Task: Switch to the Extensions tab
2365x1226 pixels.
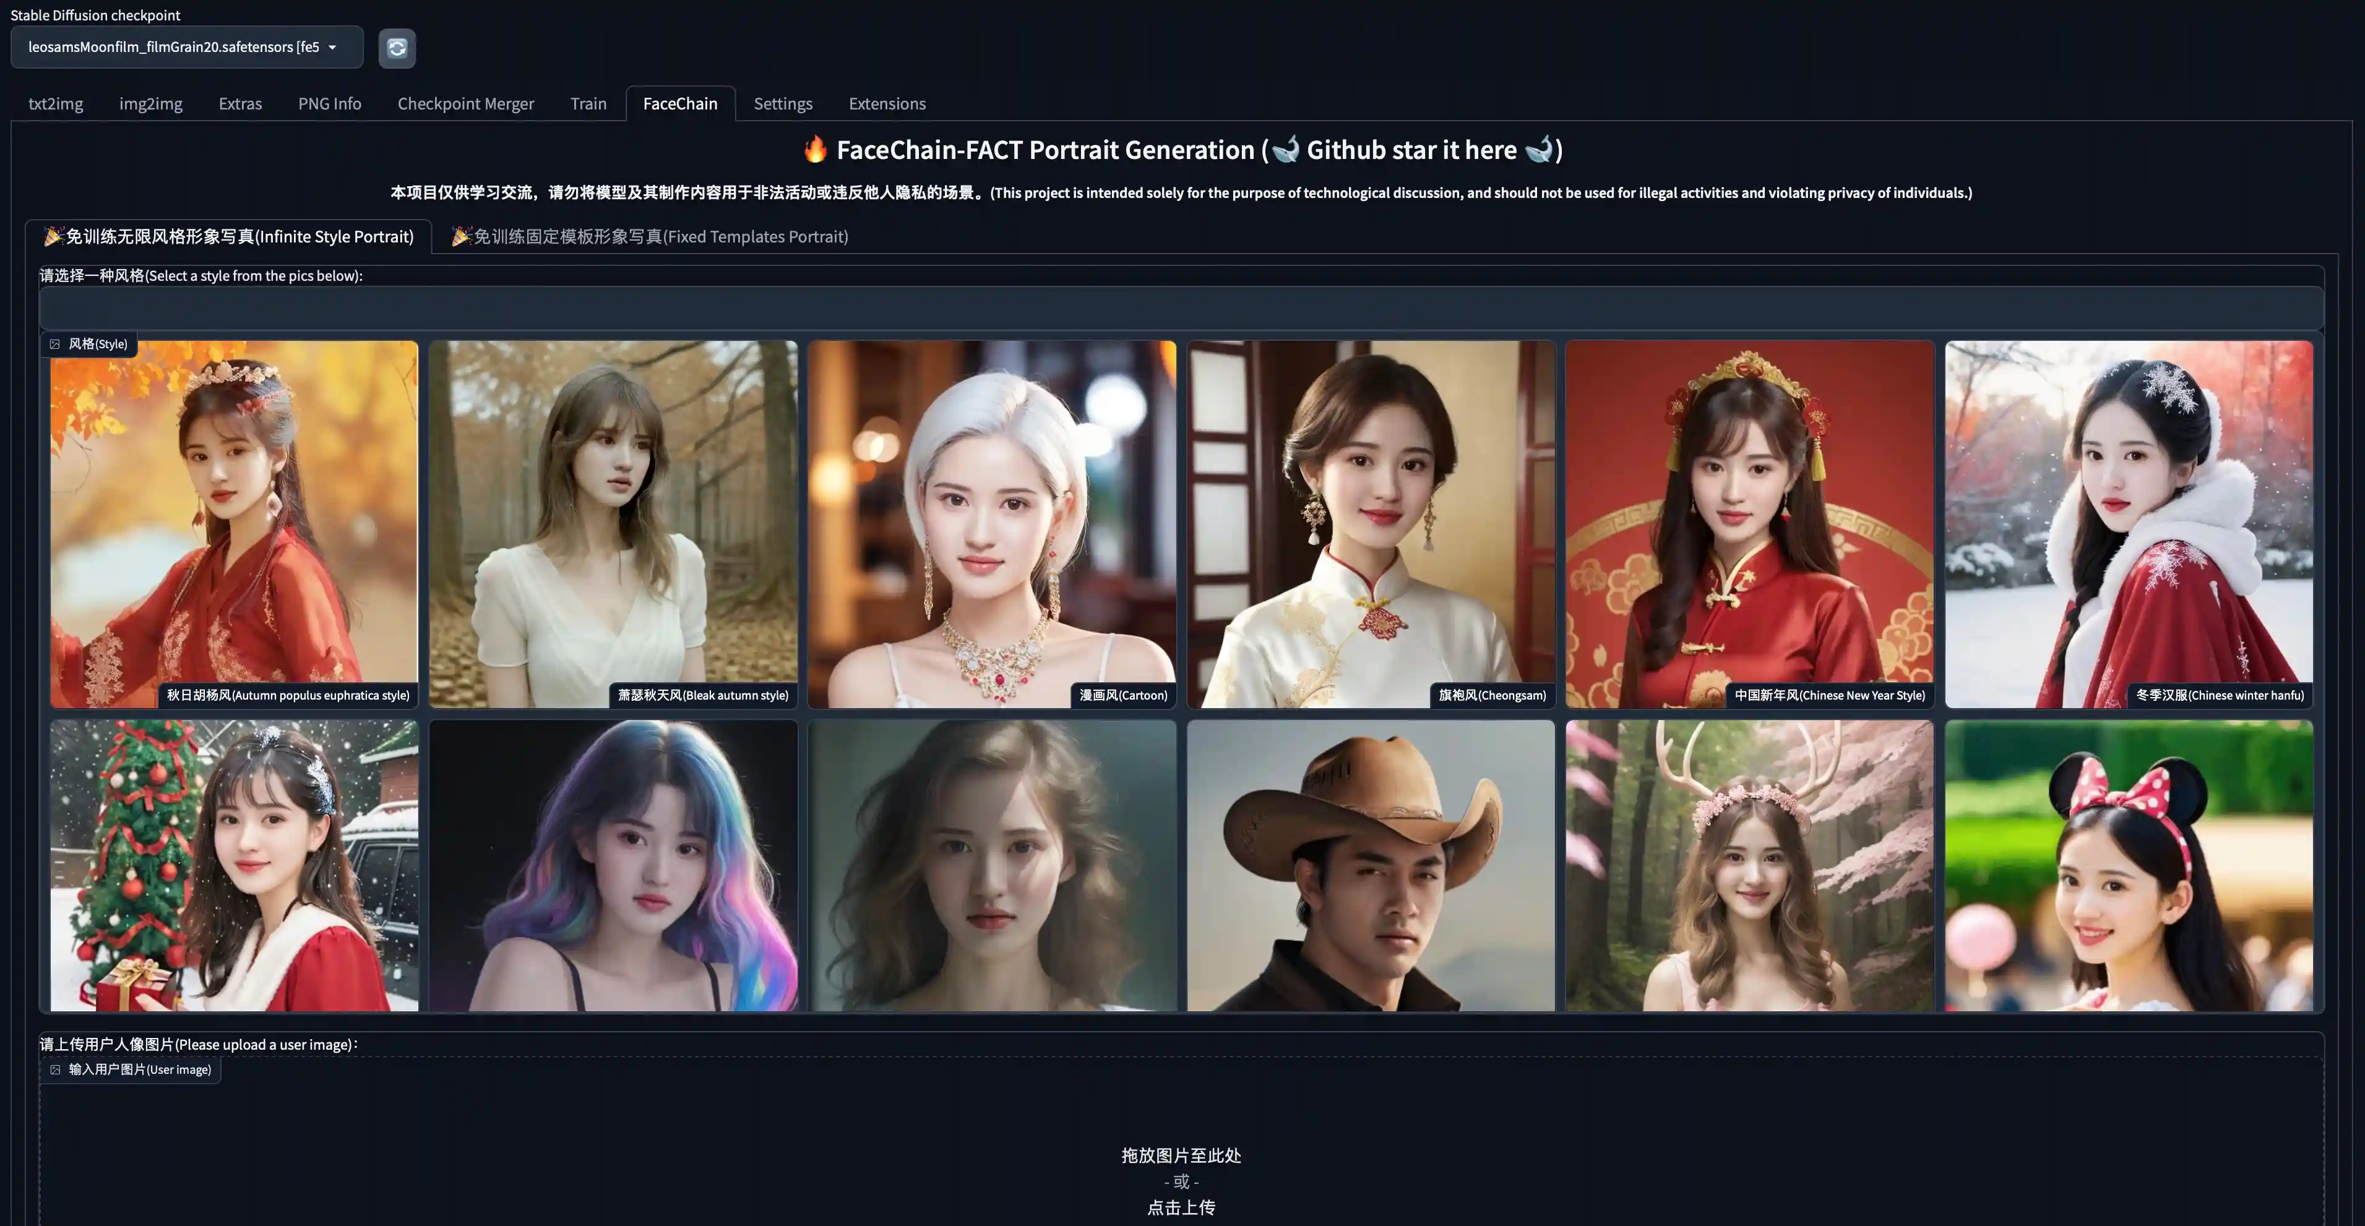Action: [x=886, y=104]
